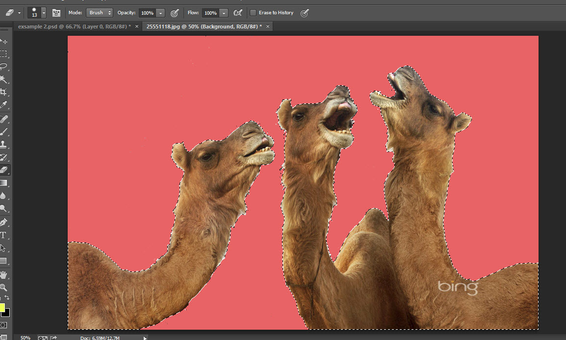The image size is (566, 340).
Task: Click the Flow percentage input field
Action: pos(210,13)
